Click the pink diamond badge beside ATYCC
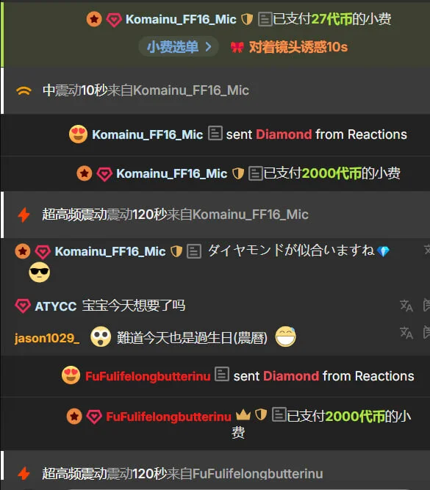This screenshot has width=430, height=490. pos(23,306)
